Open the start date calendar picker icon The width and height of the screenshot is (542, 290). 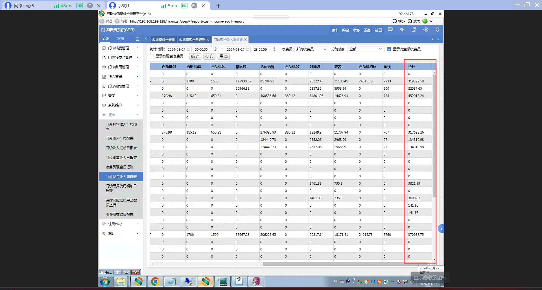[x=189, y=49]
